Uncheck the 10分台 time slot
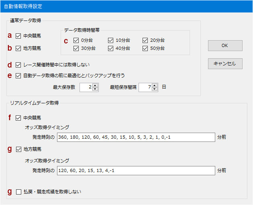 tap(110, 40)
